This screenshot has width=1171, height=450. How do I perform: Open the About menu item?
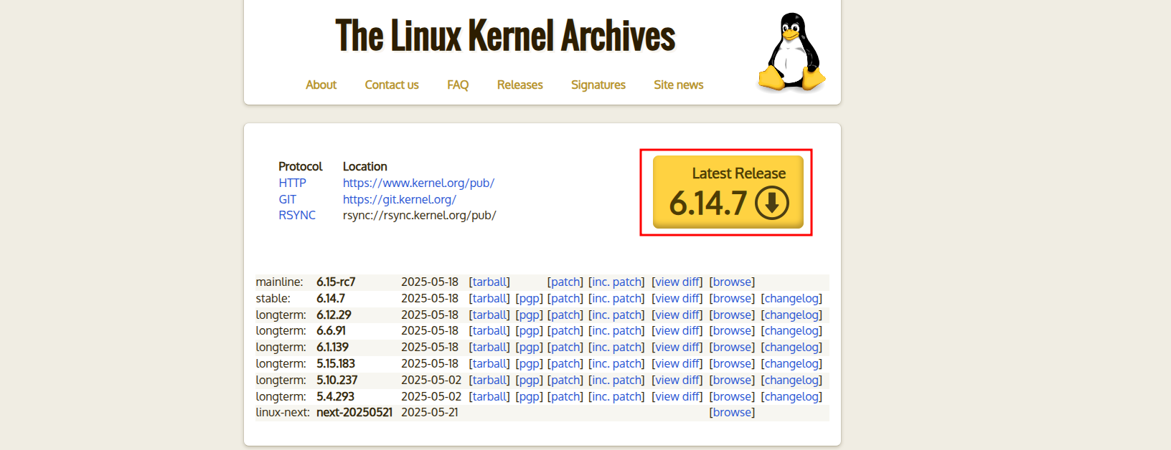click(x=321, y=85)
